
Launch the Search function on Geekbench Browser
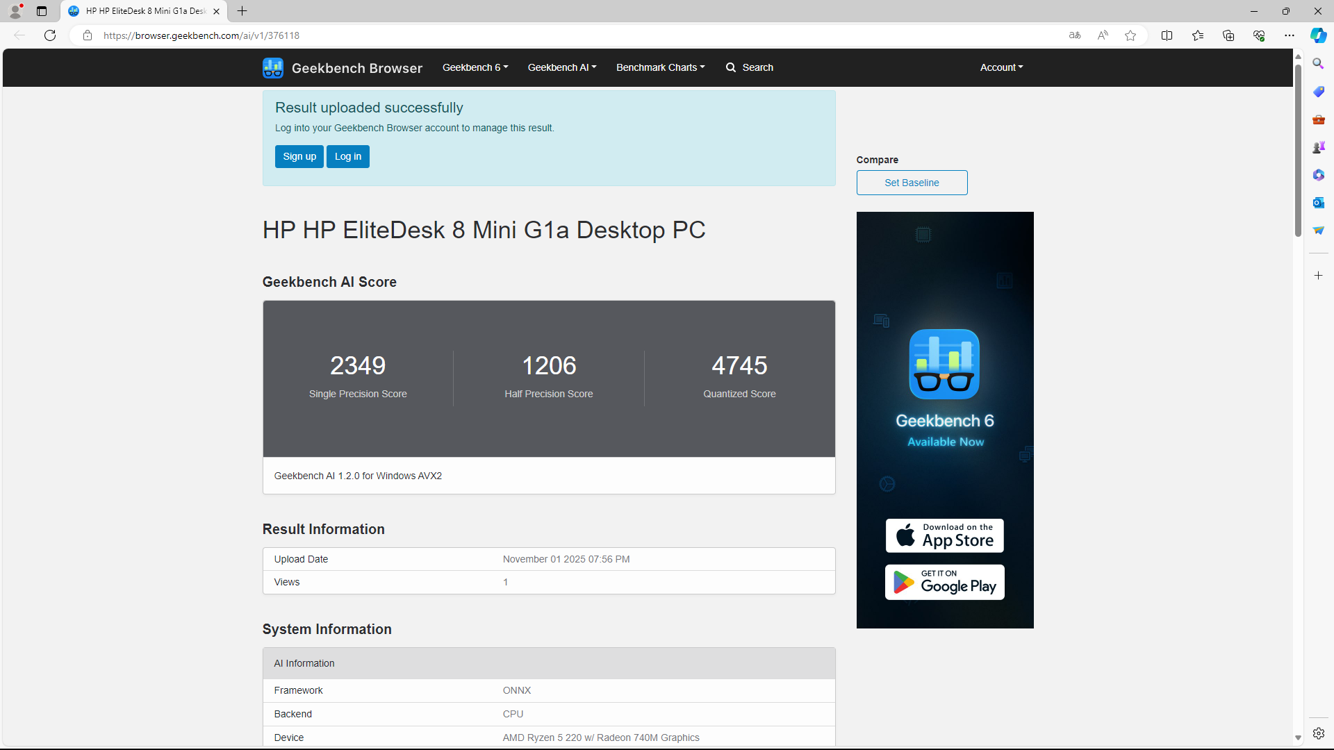749,67
